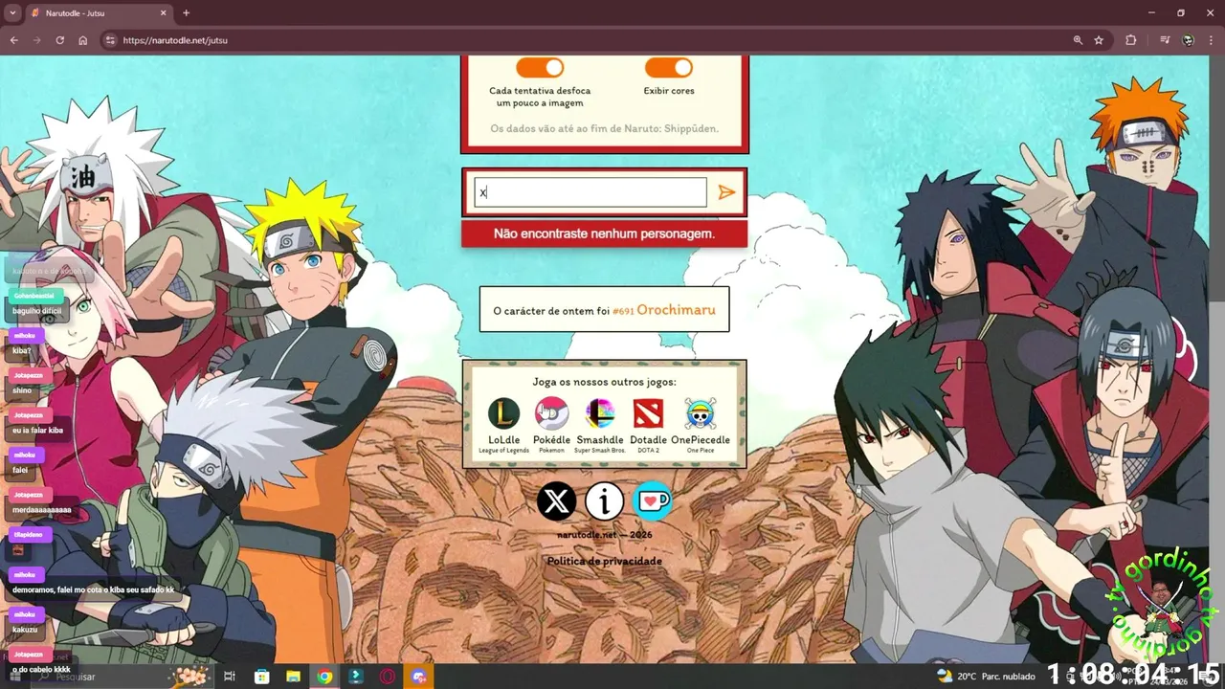Submit the guess with the orange arrow
Viewport: 1225px width, 689px height.
click(x=726, y=192)
